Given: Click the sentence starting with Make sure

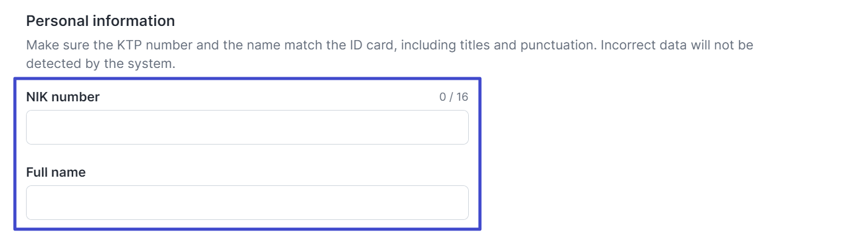Looking at the screenshot, I should [390, 54].
